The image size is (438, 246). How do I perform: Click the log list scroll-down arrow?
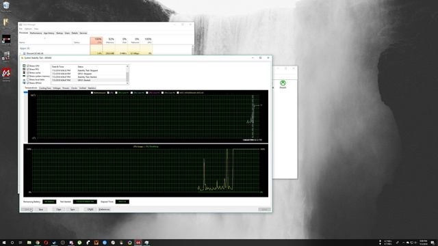click(127, 83)
